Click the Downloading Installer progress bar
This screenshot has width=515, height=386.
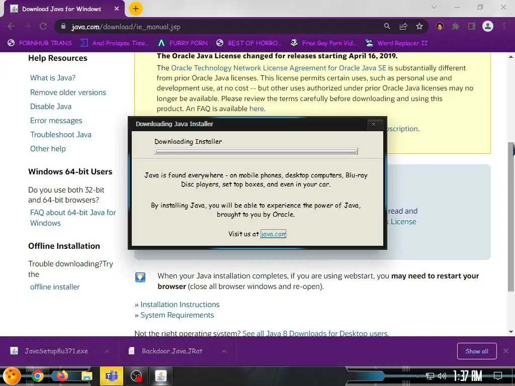click(x=256, y=151)
